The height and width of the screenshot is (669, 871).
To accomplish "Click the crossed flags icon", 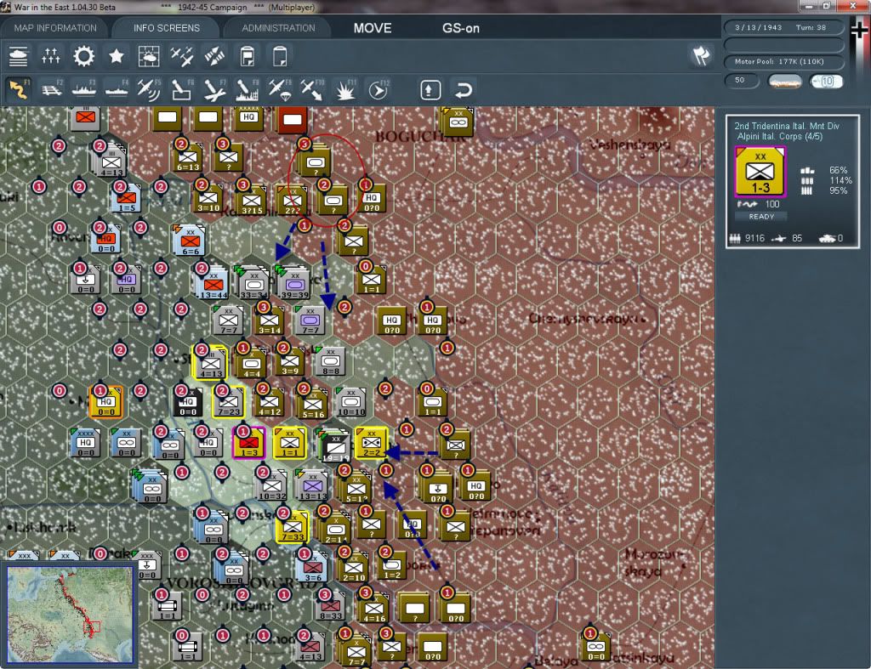I will tap(701, 56).
